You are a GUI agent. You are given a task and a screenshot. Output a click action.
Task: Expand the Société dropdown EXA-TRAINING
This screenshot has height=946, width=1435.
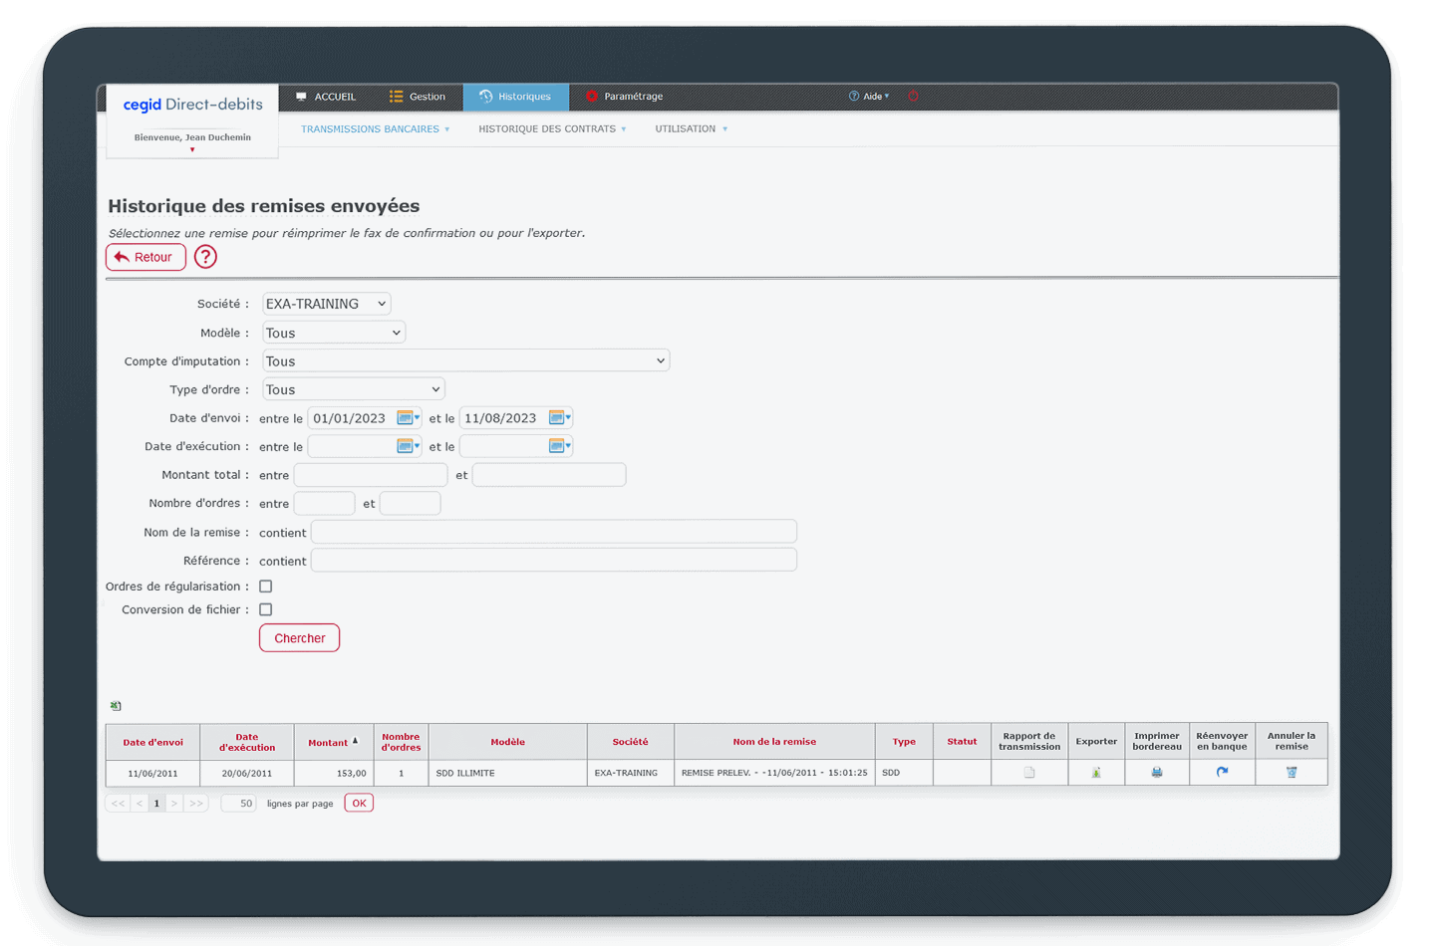coord(326,304)
